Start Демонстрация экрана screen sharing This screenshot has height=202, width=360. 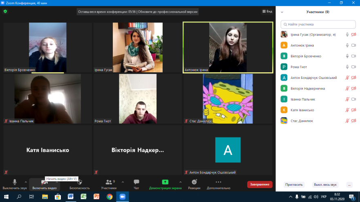coord(165,184)
